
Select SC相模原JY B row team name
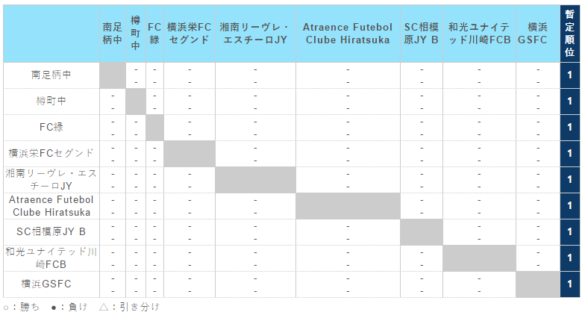click(x=51, y=231)
